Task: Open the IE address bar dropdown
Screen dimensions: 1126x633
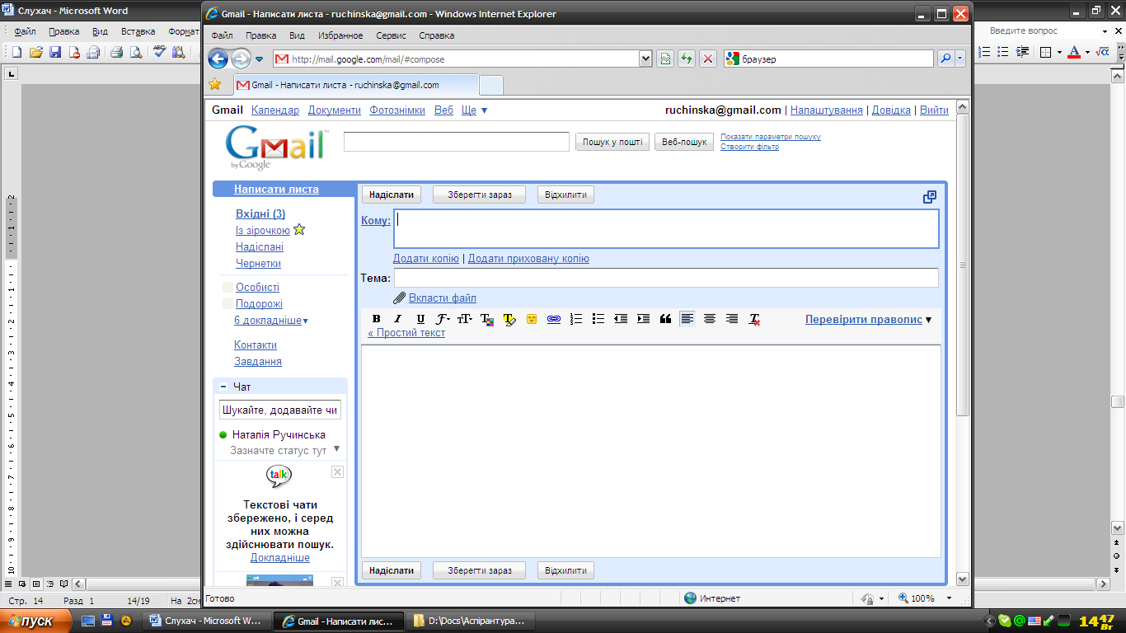Action: pos(645,59)
